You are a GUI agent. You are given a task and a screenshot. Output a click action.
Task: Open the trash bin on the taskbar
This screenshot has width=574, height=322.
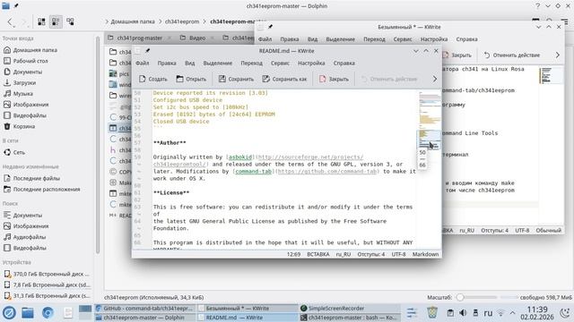432,313
